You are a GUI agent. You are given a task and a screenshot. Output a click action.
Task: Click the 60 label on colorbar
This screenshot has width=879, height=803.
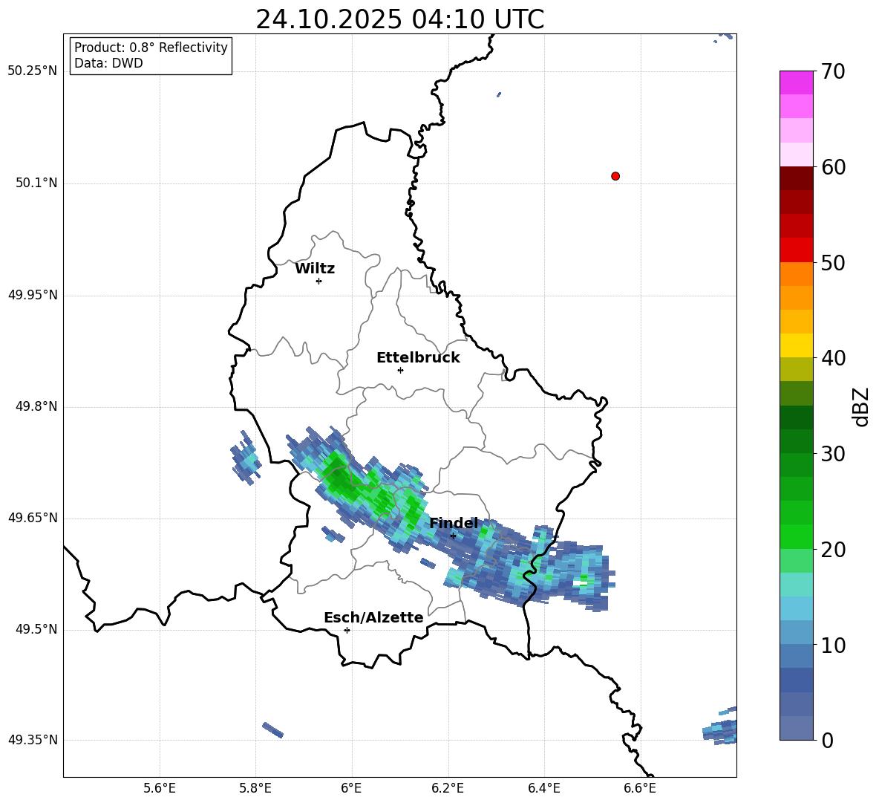pyautogui.click(x=832, y=167)
